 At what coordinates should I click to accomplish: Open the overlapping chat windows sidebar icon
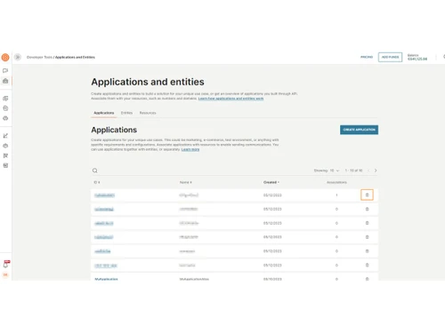[x=5, y=99]
